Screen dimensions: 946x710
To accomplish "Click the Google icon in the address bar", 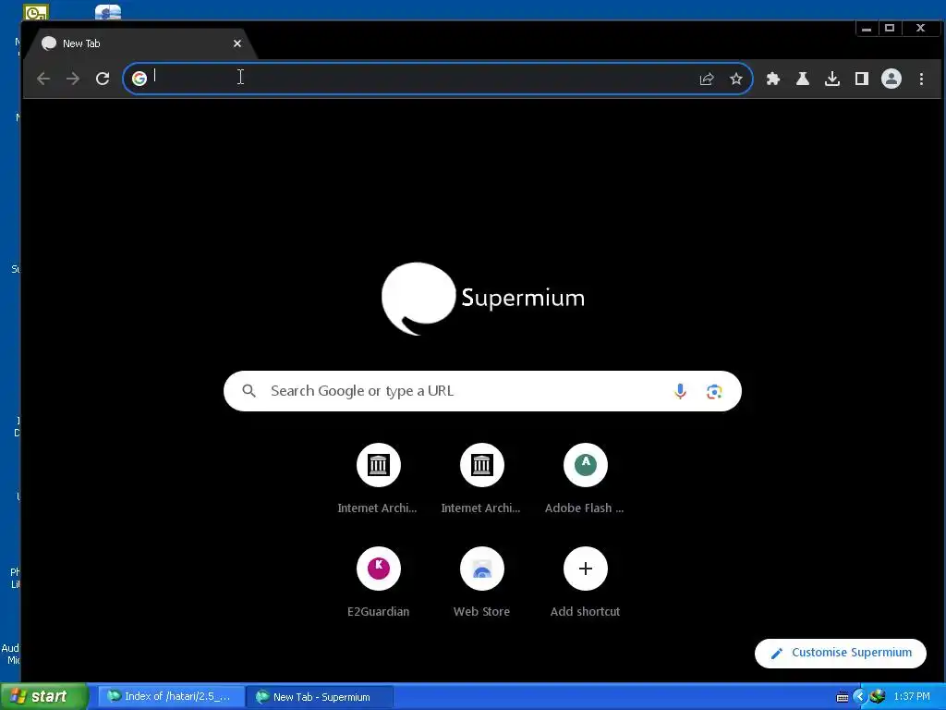I will click(x=139, y=79).
